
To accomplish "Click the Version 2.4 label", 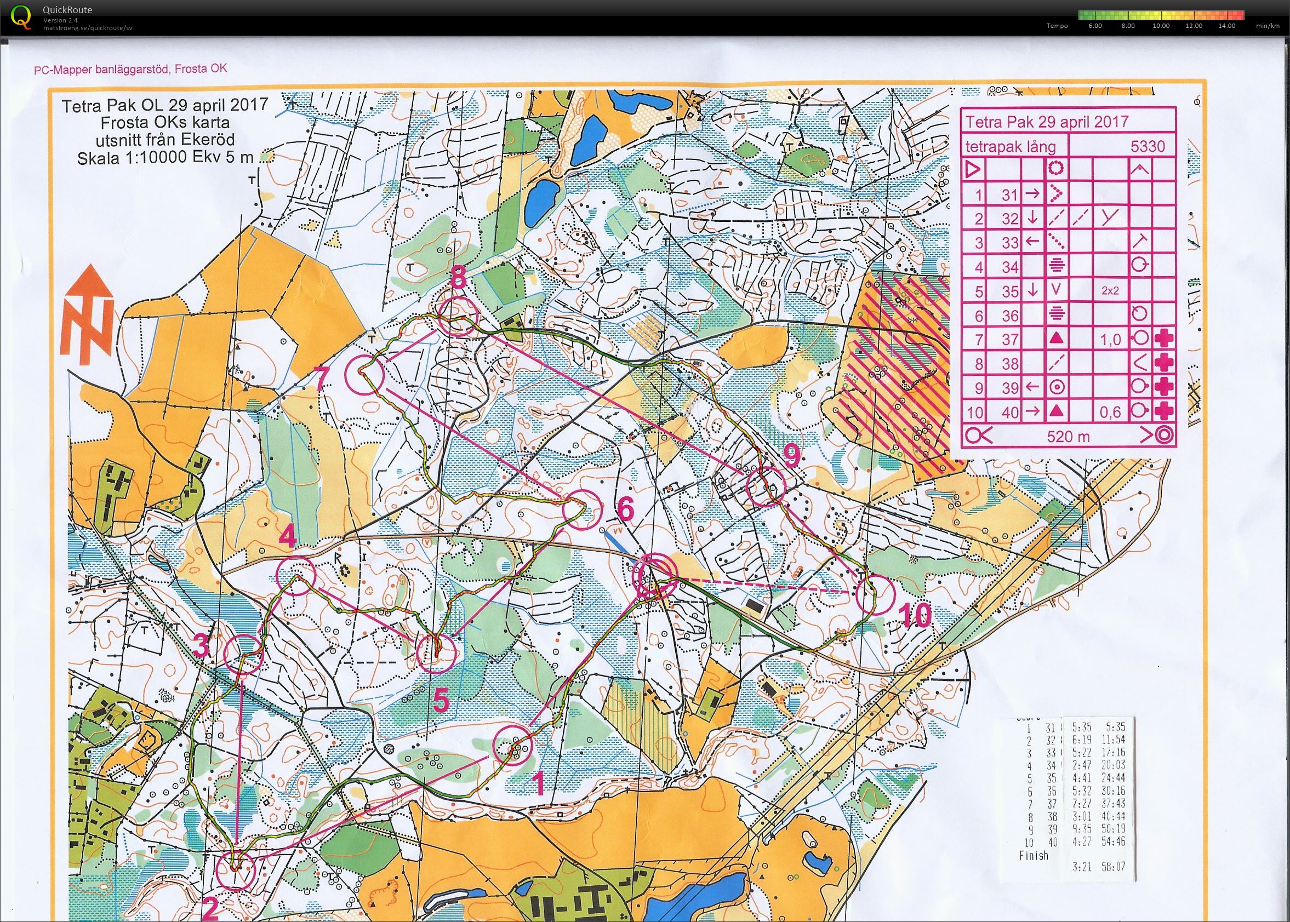I will pyautogui.click(x=60, y=20).
